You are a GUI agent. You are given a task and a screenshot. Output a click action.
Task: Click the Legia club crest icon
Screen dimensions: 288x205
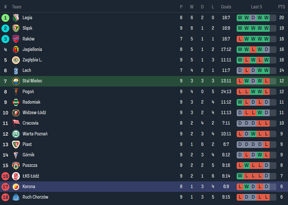16,18
